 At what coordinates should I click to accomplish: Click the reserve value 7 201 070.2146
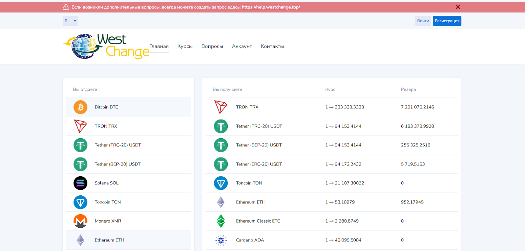coord(417,107)
